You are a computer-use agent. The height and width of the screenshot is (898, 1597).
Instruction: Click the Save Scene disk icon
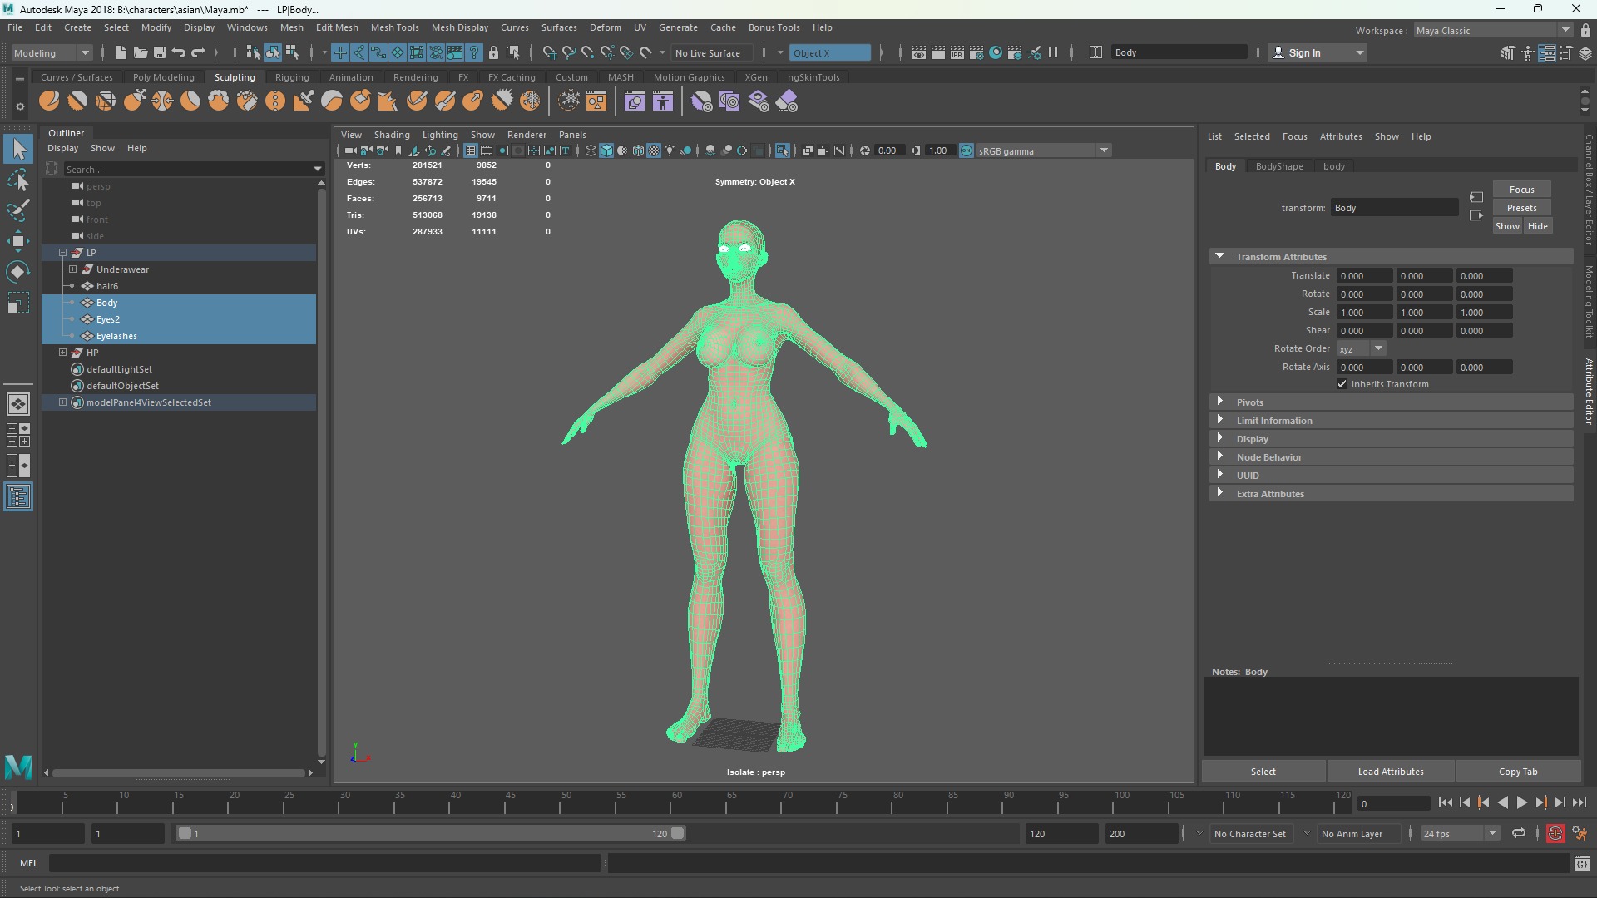click(159, 52)
